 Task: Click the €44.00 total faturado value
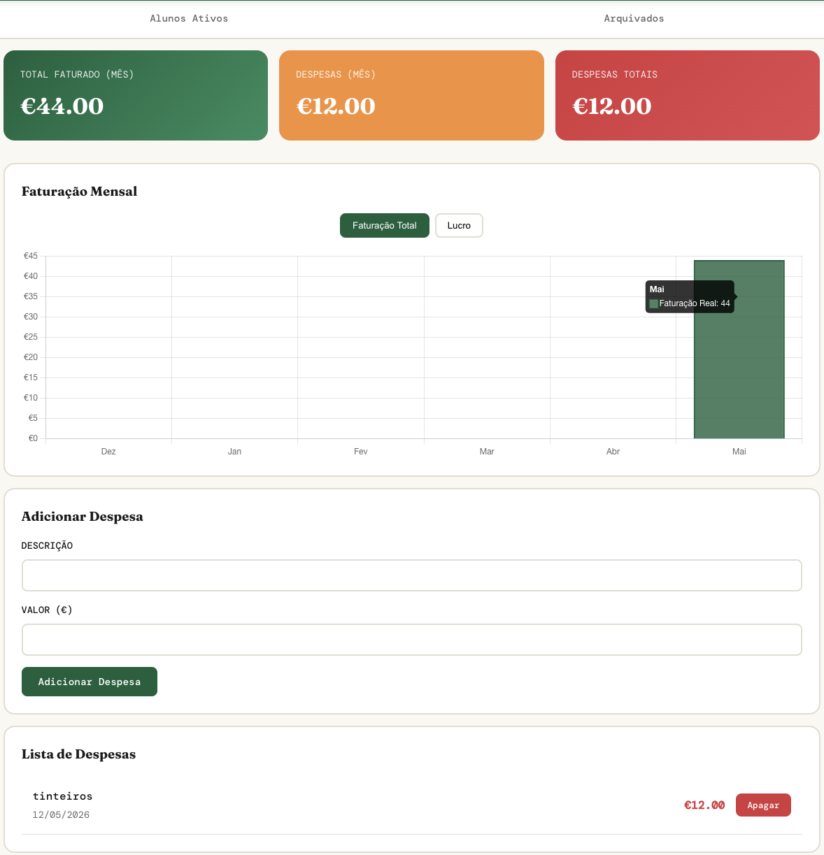coord(62,106)
